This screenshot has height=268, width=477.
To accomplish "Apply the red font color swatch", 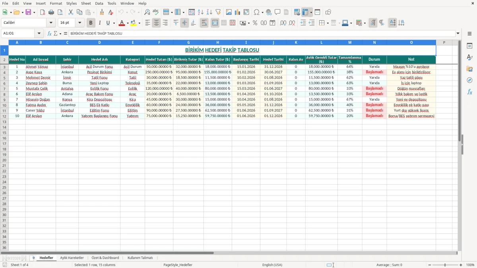I will tap(122, 23).
